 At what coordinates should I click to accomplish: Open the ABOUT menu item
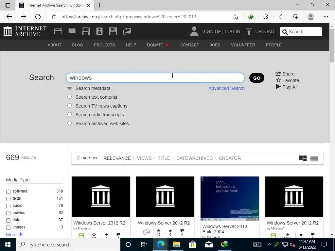point(55,45)
